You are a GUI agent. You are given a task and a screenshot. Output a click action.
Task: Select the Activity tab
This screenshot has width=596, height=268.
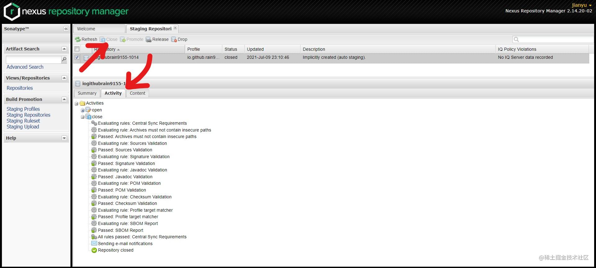[113, 93]
